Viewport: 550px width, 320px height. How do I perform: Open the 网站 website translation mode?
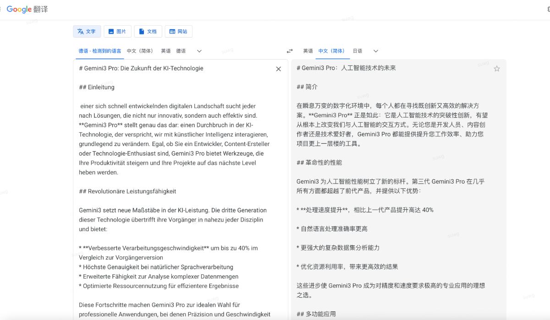coord(178,31)
